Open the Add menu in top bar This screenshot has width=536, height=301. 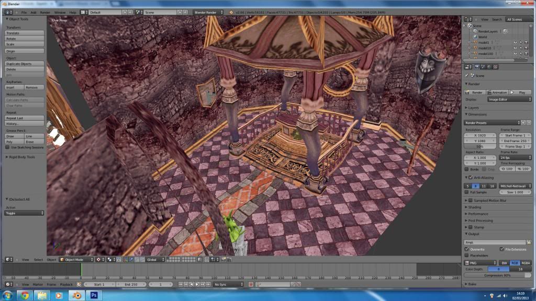click(x=33, y=13)
